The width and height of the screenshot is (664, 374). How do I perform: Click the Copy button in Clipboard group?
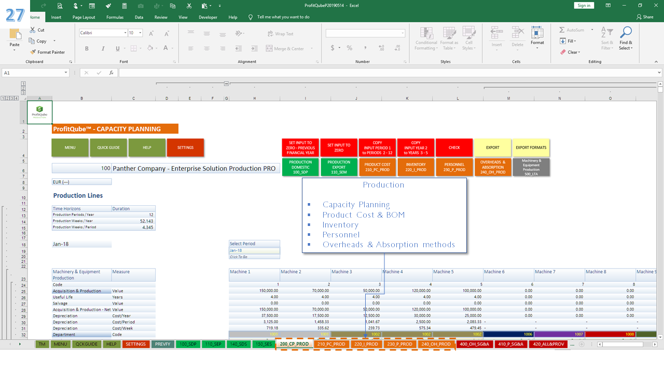pyautogui.click(x=38, y=41)
